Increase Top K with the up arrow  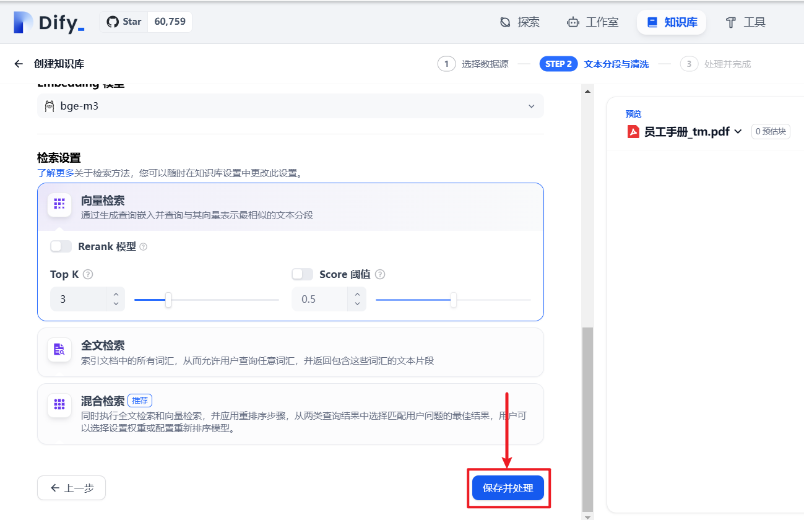point(116,293)
